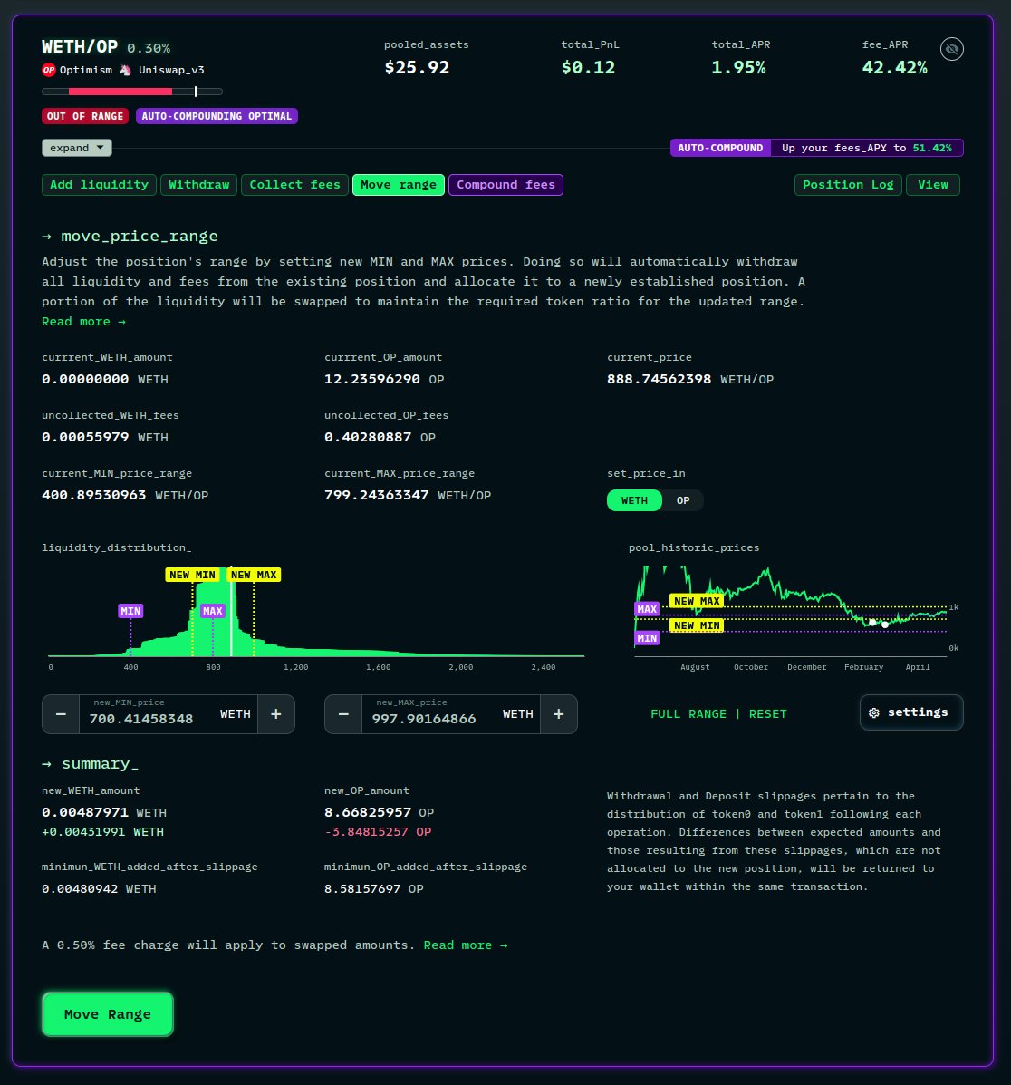Image resolution: width=1011 pixels, height=1085 pixels.
Task: Click the View button
Action: (933, 185)
